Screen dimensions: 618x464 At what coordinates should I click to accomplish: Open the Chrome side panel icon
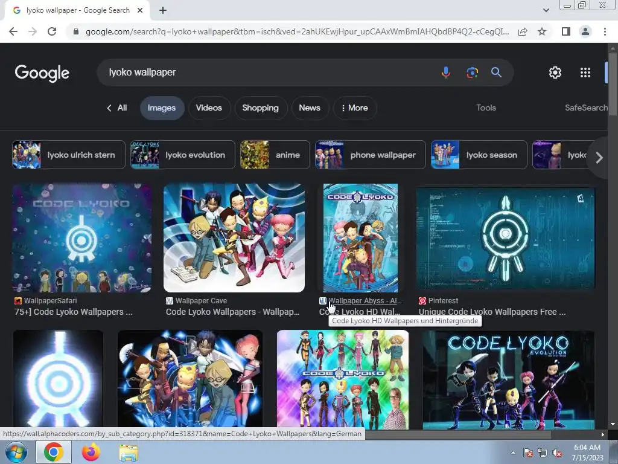click(566, 31)
